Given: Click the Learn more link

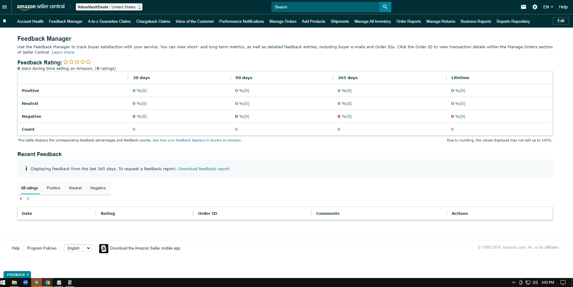Looking at the screenshot, I should click(63, 52).
